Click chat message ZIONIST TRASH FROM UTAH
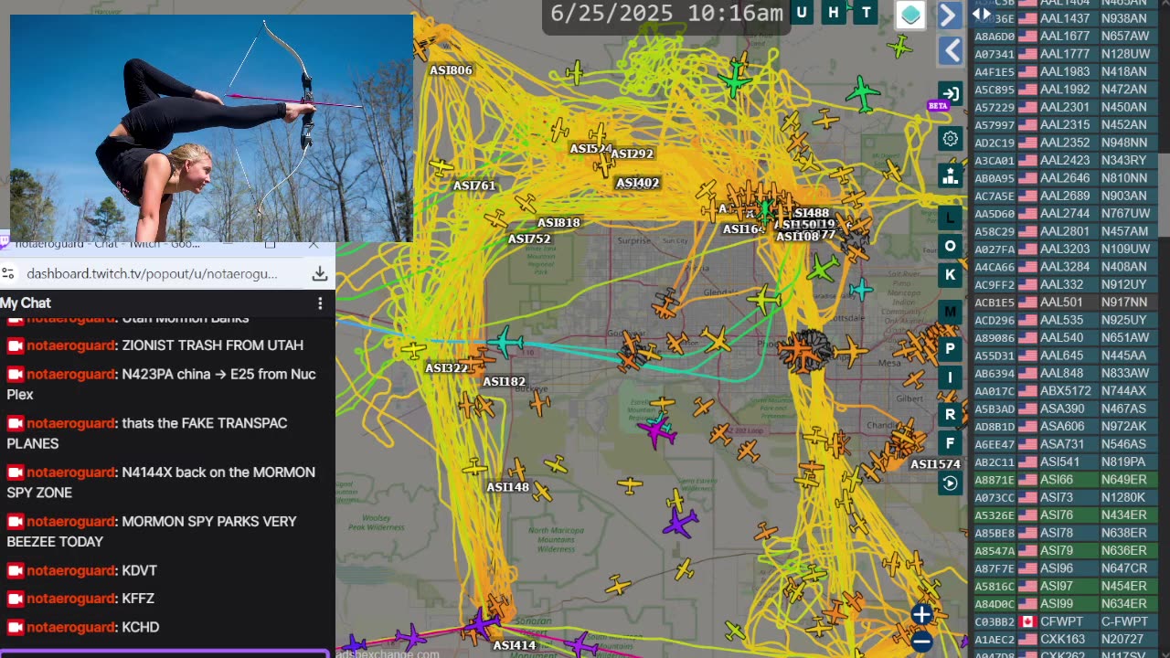This screenshot has height=658, width=1170. click(x=212, y=345)
